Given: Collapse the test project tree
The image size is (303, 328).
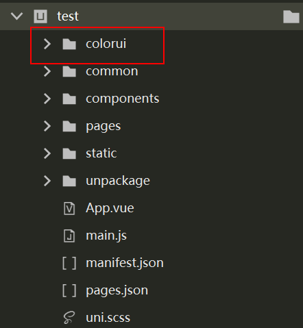Looking at the screenshot, I should pyautogui.click(x=16, y=16).
